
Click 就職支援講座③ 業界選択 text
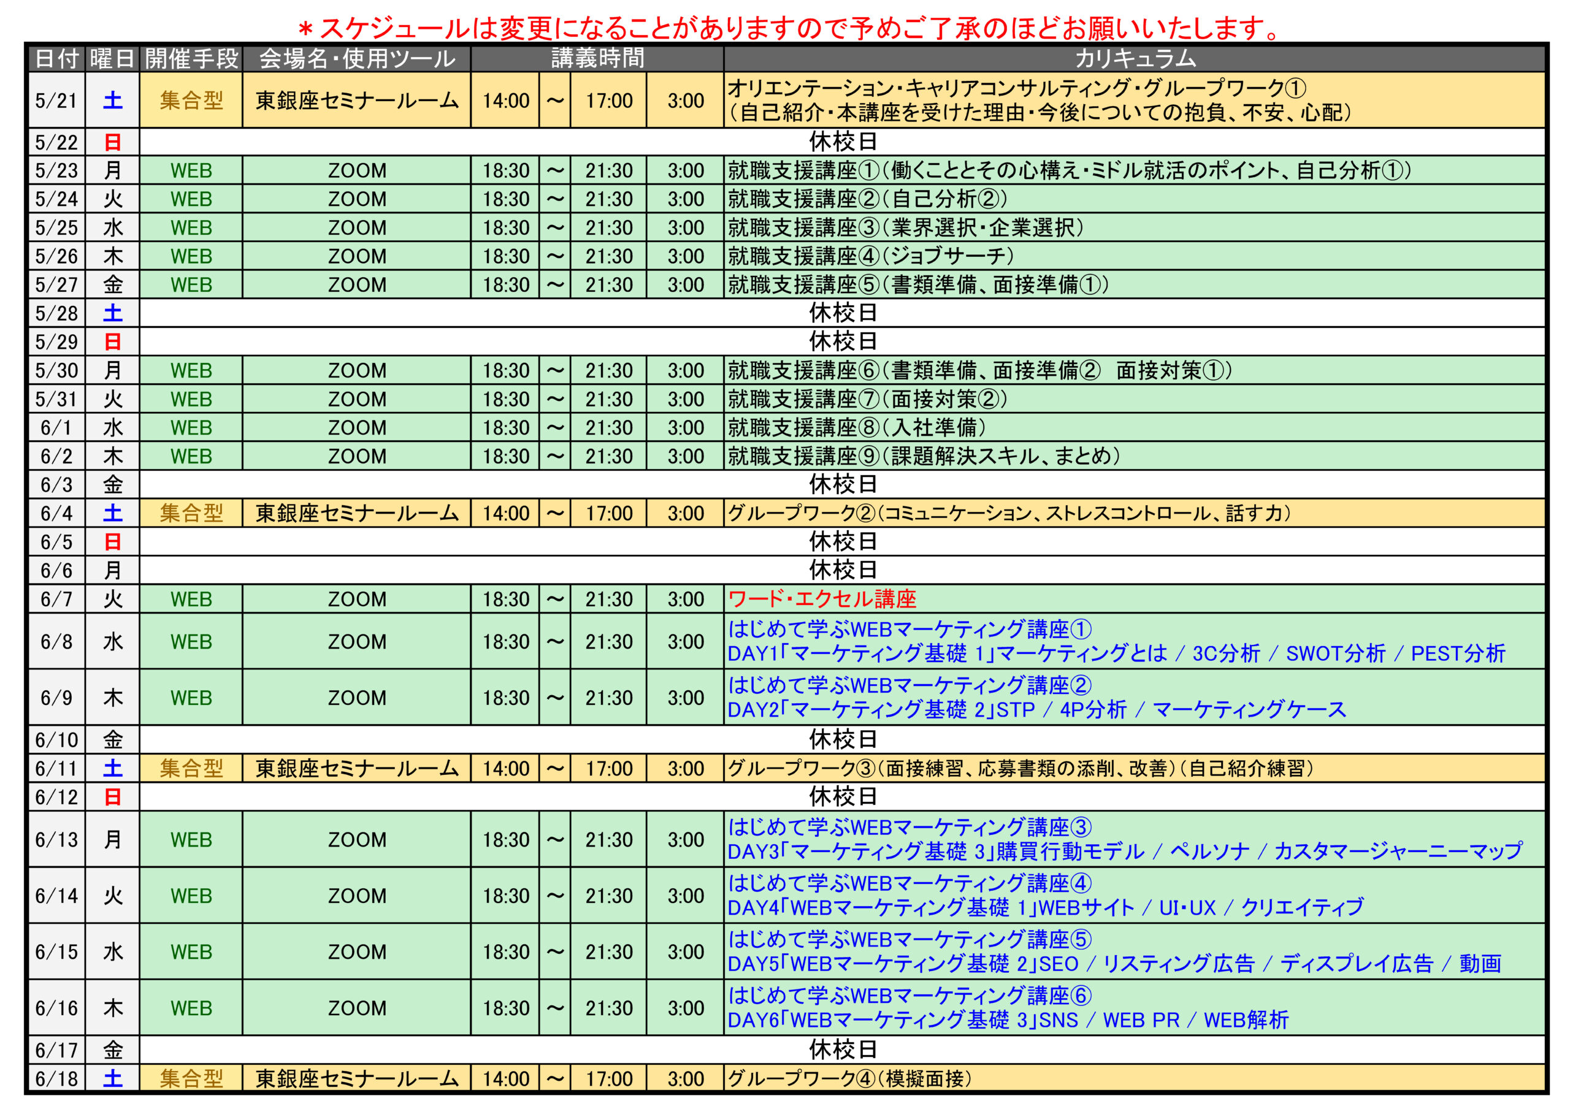click(906, 227)
